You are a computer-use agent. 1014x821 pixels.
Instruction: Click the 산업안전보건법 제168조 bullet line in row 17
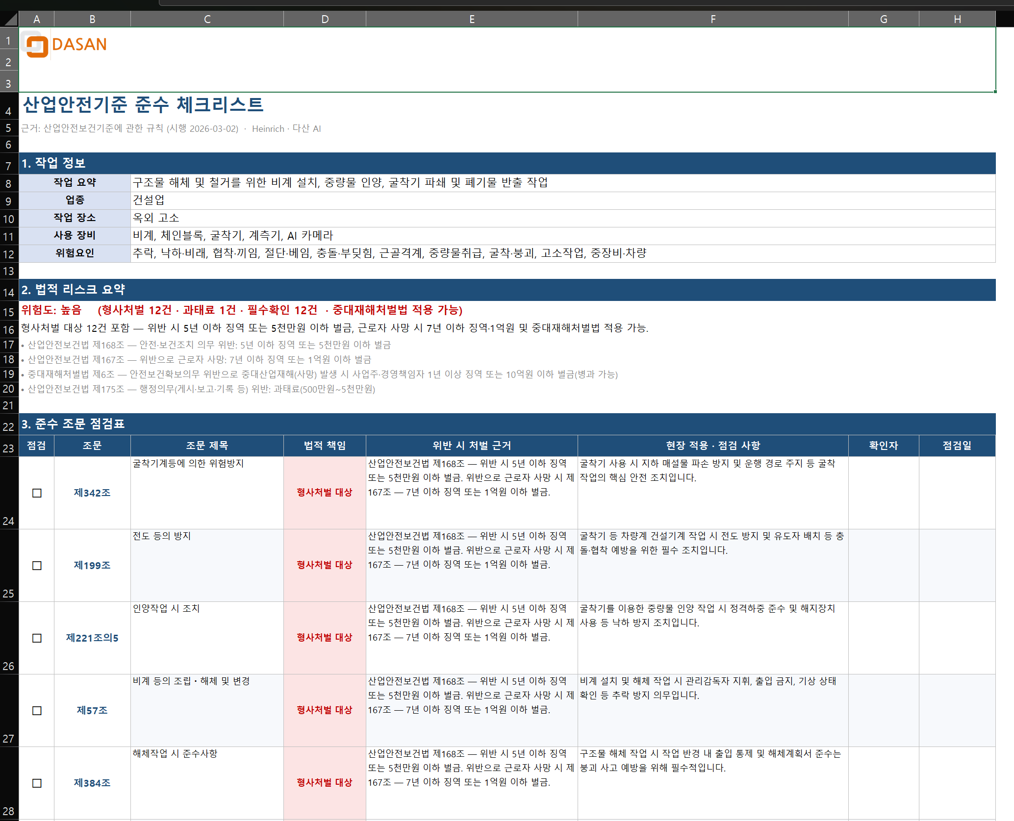click(x=206, y=345)
